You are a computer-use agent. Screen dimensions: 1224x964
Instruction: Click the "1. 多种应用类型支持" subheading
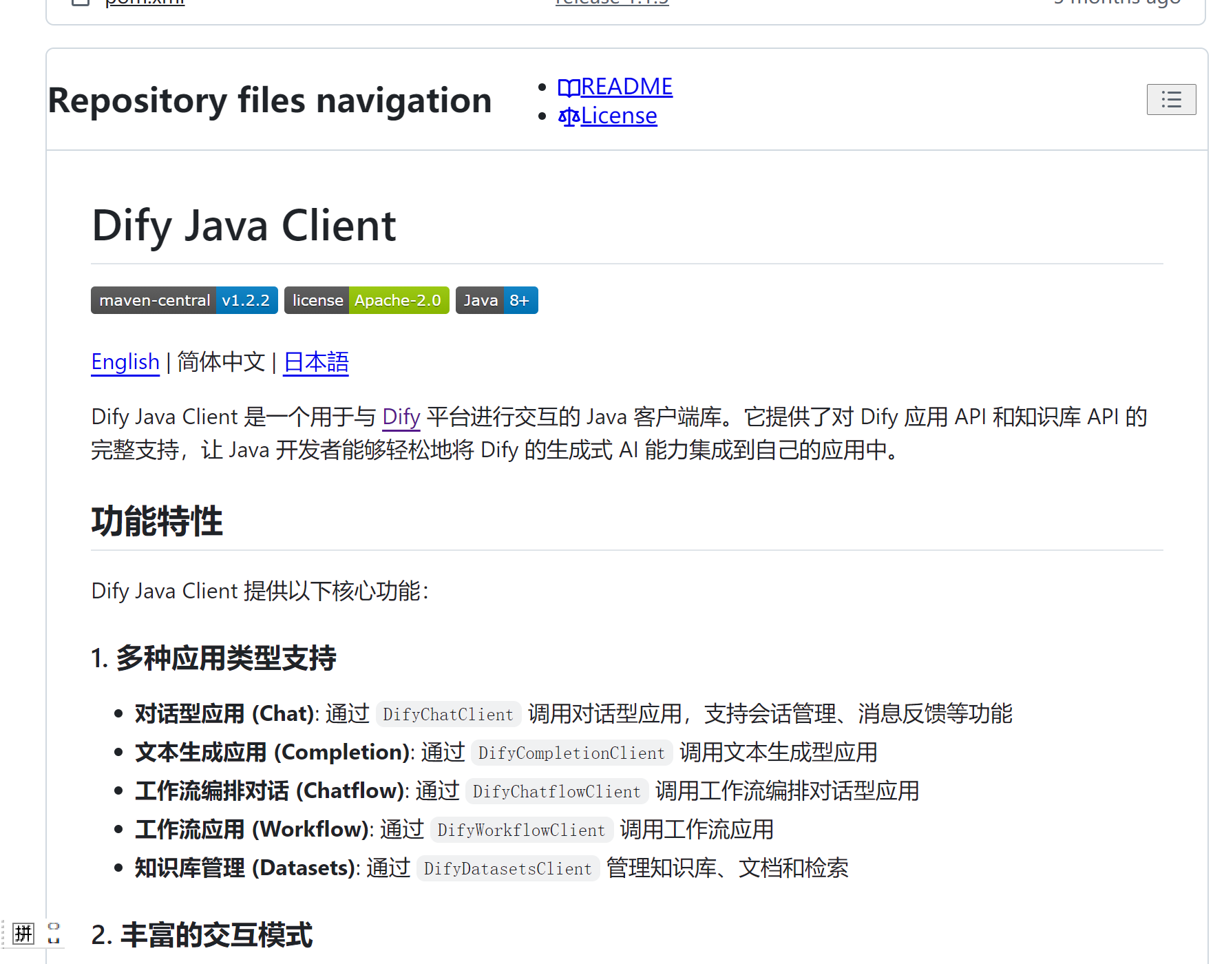click(213, 658)
